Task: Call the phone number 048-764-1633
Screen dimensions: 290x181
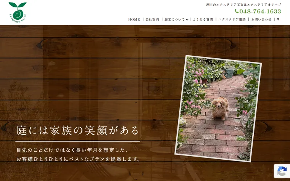Action: pos(260,11)
